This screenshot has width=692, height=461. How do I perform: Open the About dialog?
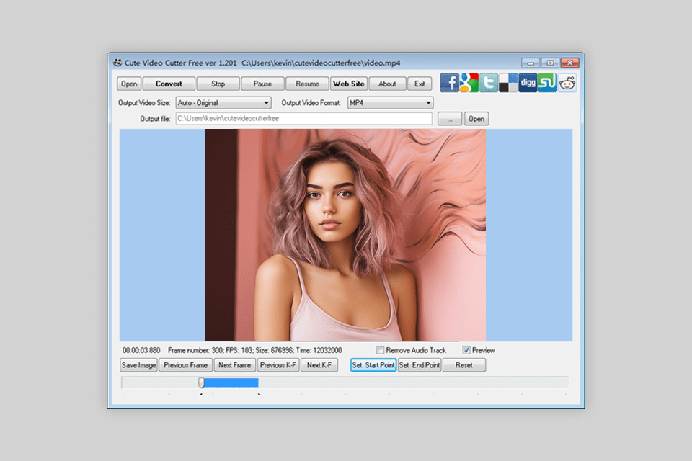[387, 84]
